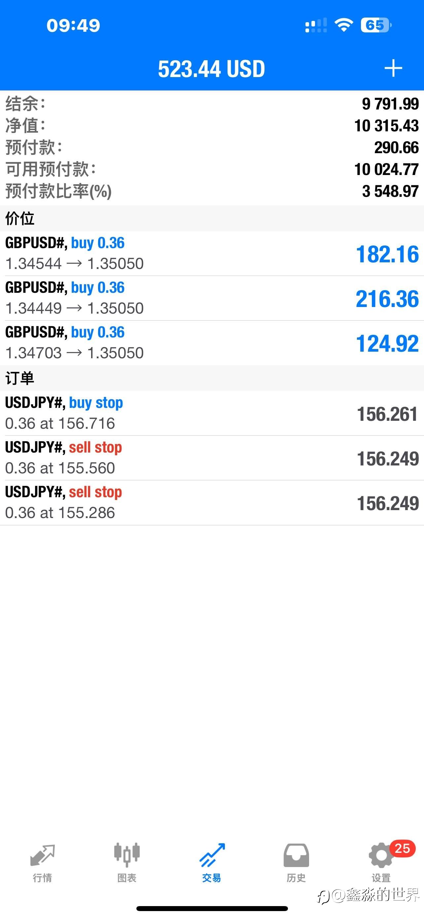Screen dimensions: 424x919
Task: Tap the 净值 equity row
Action: click(x=212, y=126)
